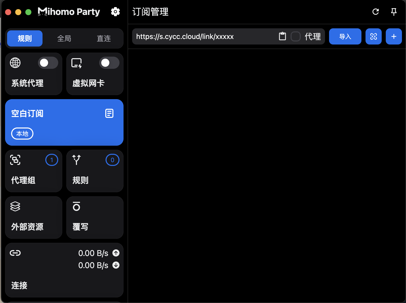406x303 pixels.
Task: Click the plus button to add subscription
Action: click(x=394, y=36)
